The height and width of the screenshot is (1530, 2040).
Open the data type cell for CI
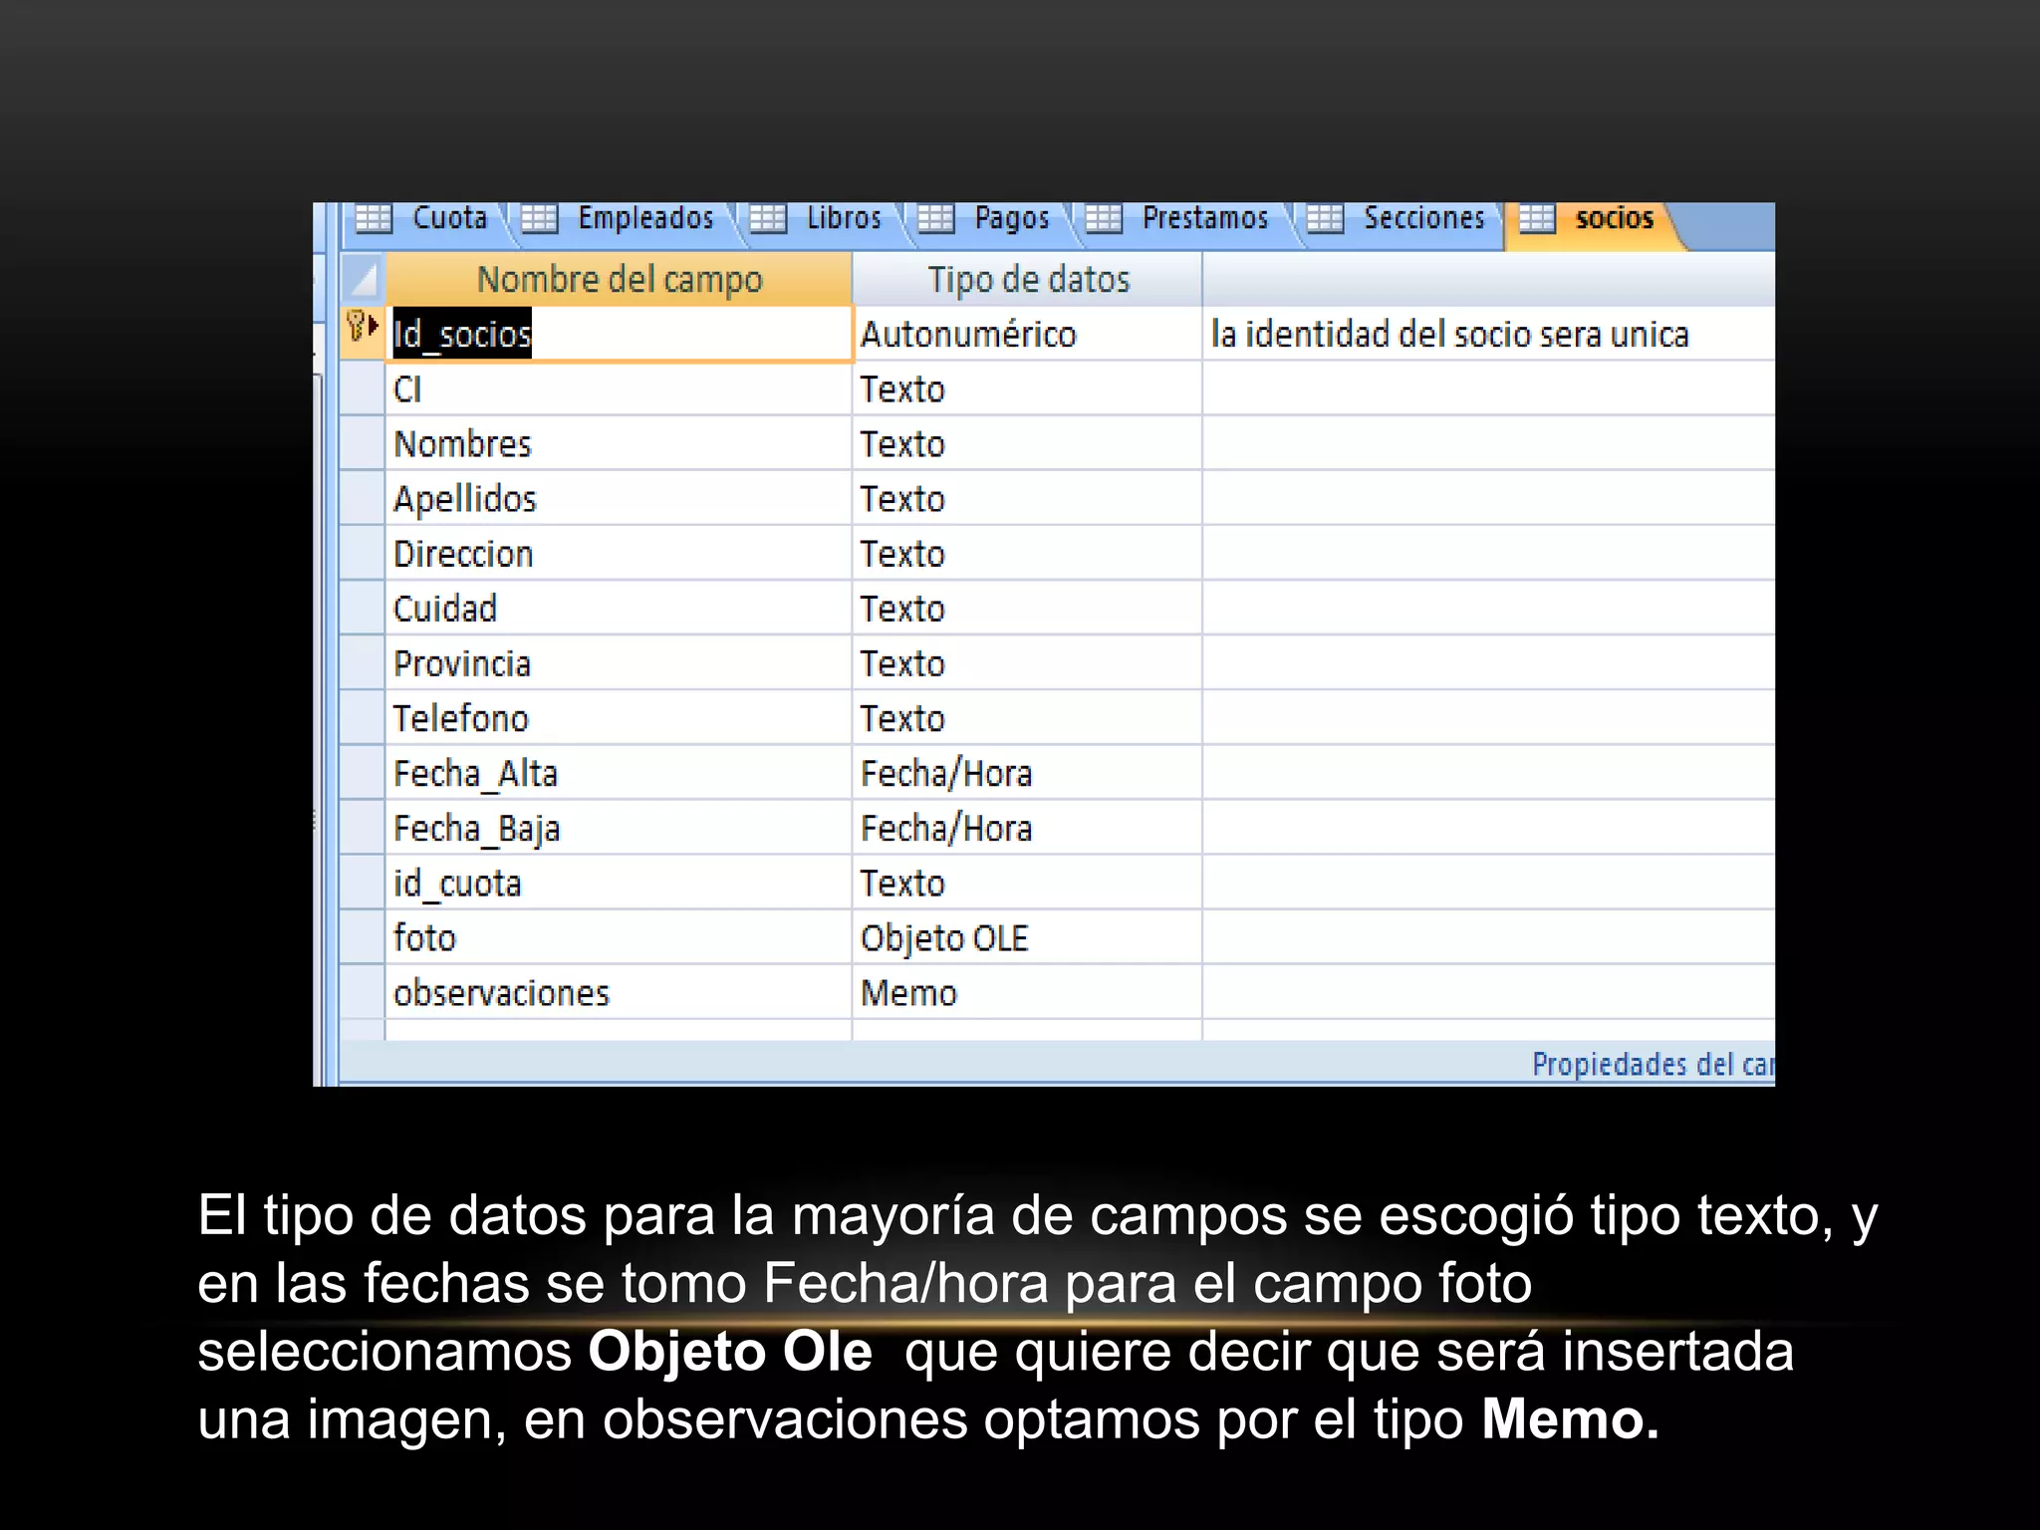click(x=1028, y=388)
